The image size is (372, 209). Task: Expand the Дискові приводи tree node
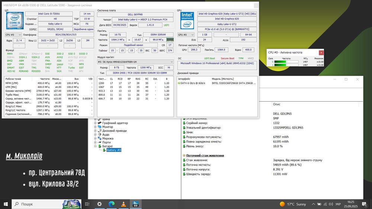[x=95, y=131]
